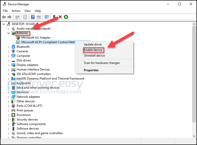Click the Ports (COM & LPT) icon
Viewport: 197px width, 145px height.
(x=13, y=106)
